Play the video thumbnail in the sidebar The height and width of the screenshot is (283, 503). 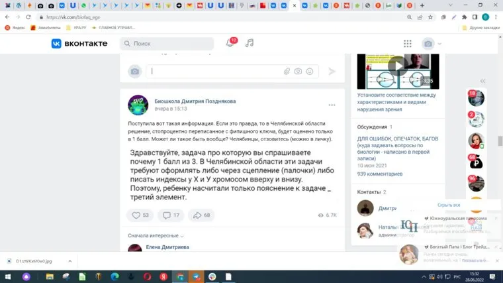(x=396, y=65)
